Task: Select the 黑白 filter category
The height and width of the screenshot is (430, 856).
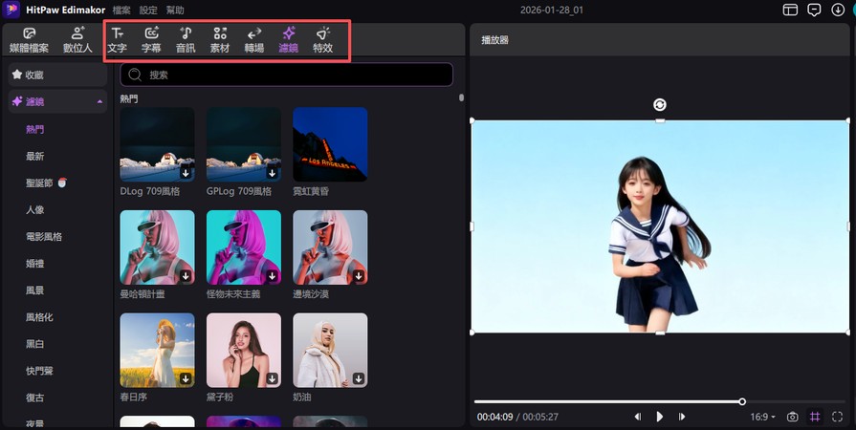Action: pyautogui.click(x=35, y=344)
